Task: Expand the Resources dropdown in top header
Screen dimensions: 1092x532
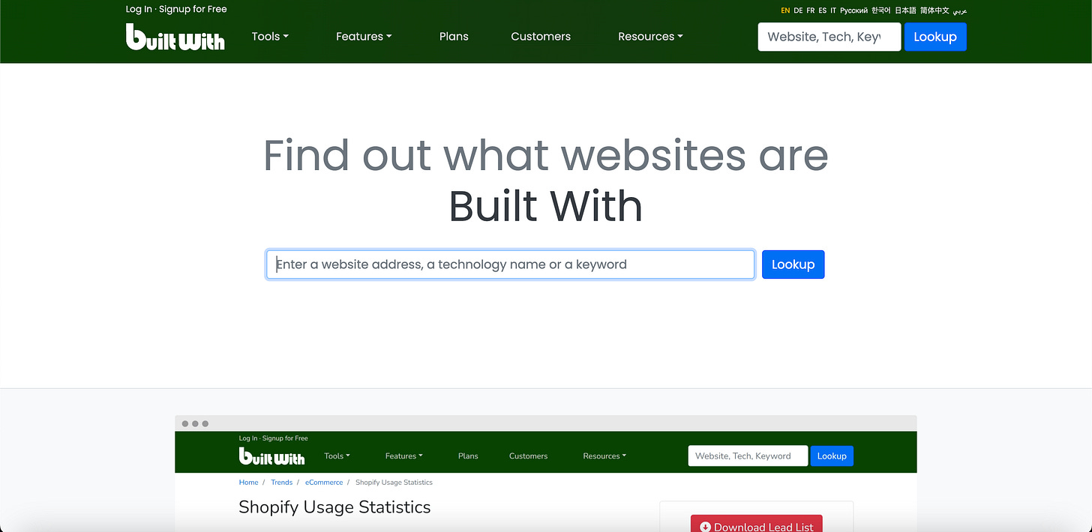Action: (x=650, y=36)
